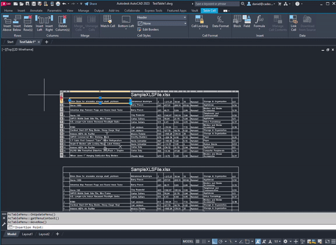The height and width of the screenshot is (245, 336).
Task: Toggle Clean Screen in status bar
Action: (328, 241)
